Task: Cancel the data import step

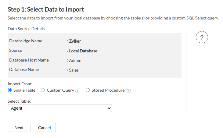Action: click(44, 128)
